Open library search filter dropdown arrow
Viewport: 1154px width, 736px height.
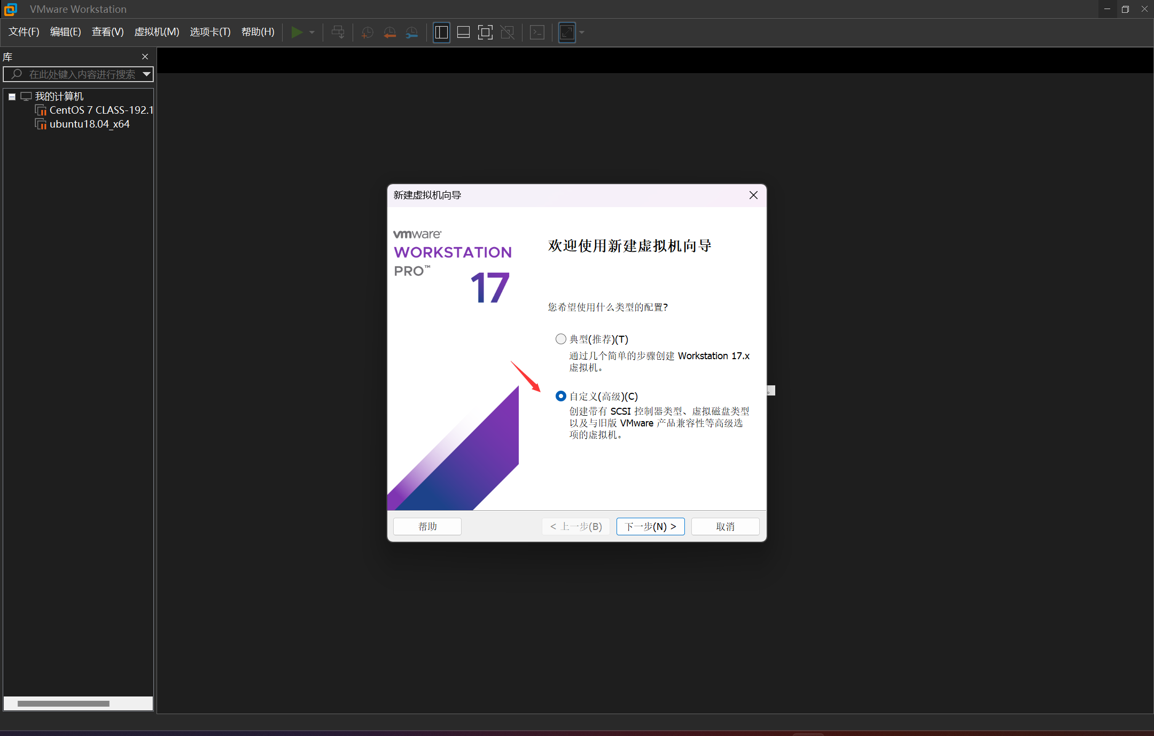(x=146, y=74)
